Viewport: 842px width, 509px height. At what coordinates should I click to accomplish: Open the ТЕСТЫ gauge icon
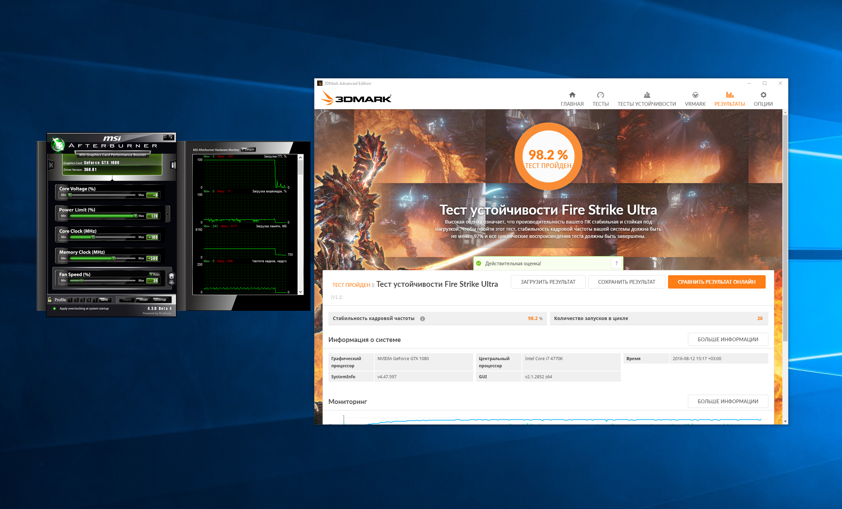pos(600,95)
